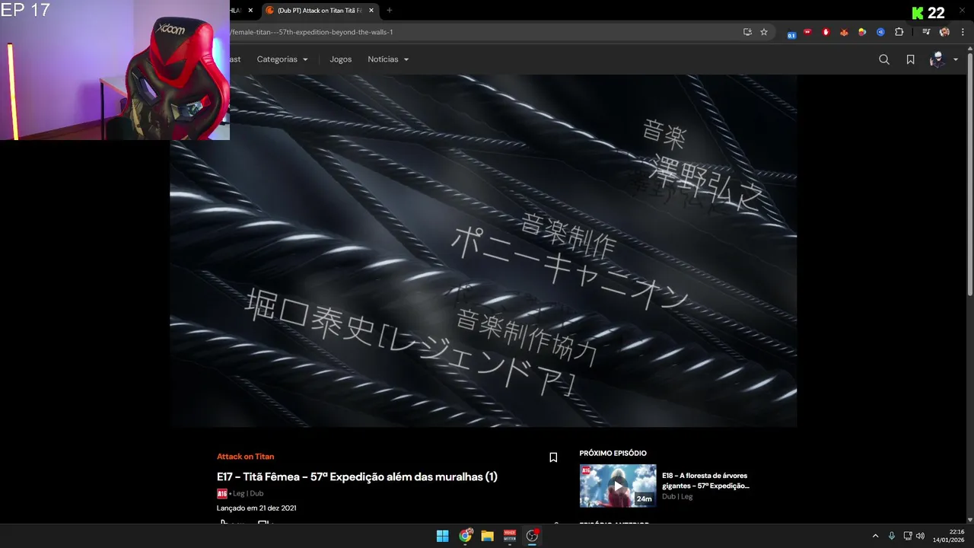Open the Windows Start menu

(x=442, y=536)
